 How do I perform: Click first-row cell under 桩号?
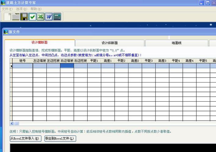pyautogui.click(x=23, y=66)
